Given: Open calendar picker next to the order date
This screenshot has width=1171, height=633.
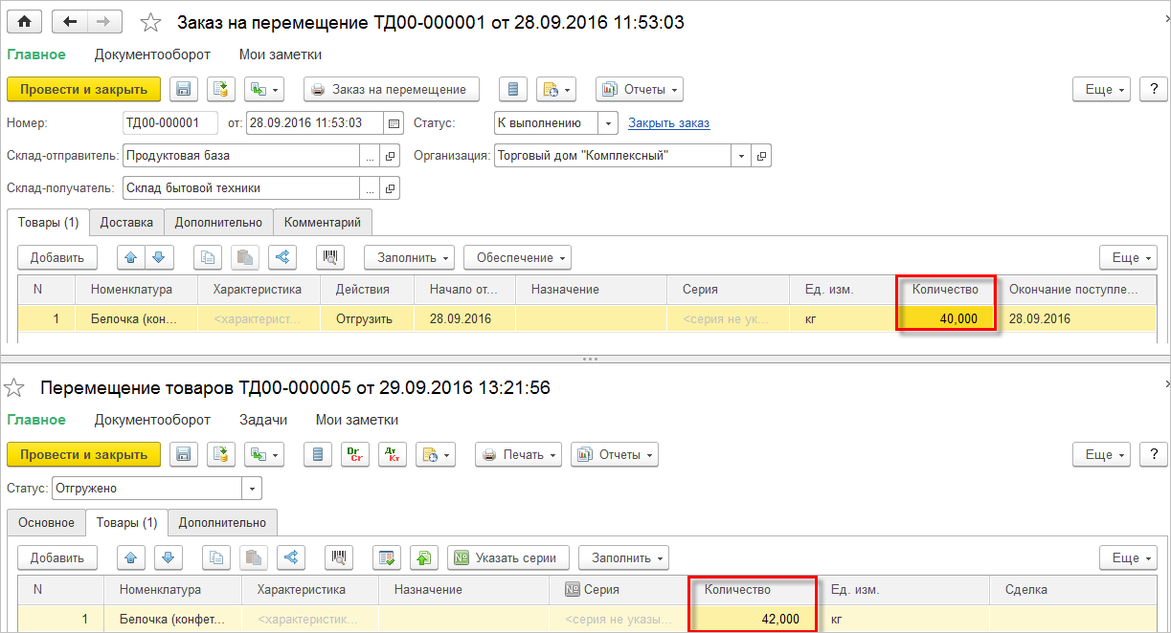Looking at the screenshot, I should point(393,123).
